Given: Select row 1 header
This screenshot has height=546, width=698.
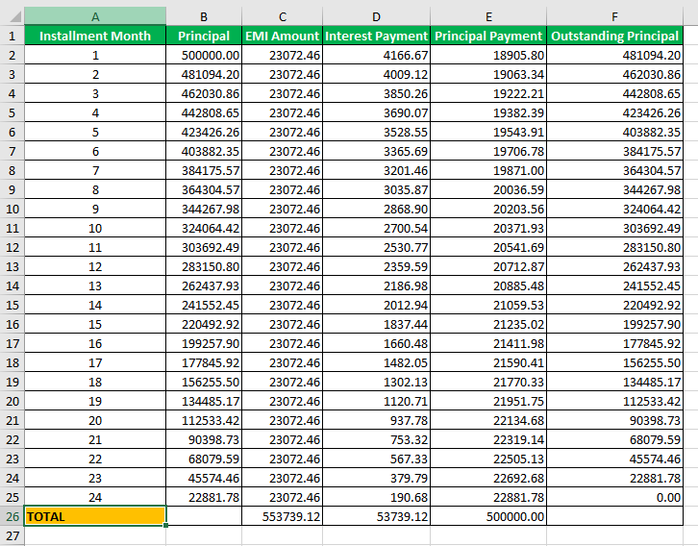Looking at the screenshot, I should click(x=12, y=36).
